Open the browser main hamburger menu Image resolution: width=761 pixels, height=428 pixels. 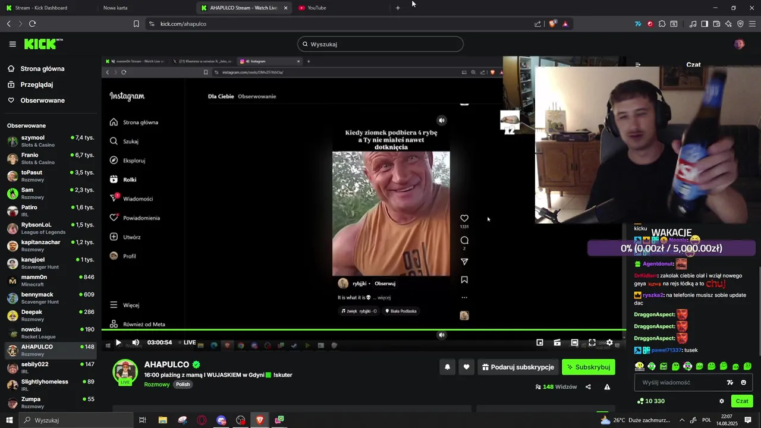click(752, 24)
